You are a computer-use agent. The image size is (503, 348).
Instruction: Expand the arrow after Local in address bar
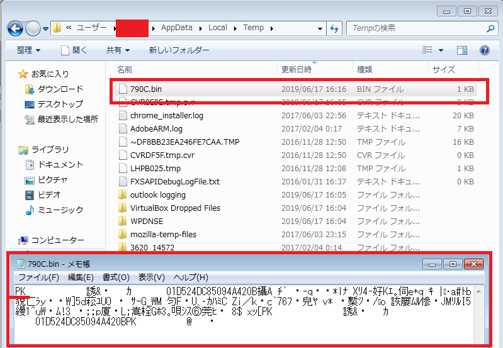click(235, 28)
